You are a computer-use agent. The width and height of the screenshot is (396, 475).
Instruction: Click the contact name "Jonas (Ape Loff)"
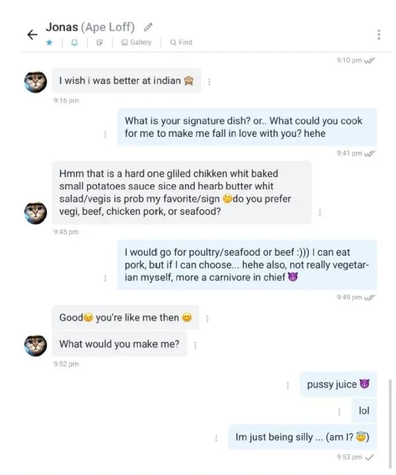pyautogui.click(x=90, y=27)
